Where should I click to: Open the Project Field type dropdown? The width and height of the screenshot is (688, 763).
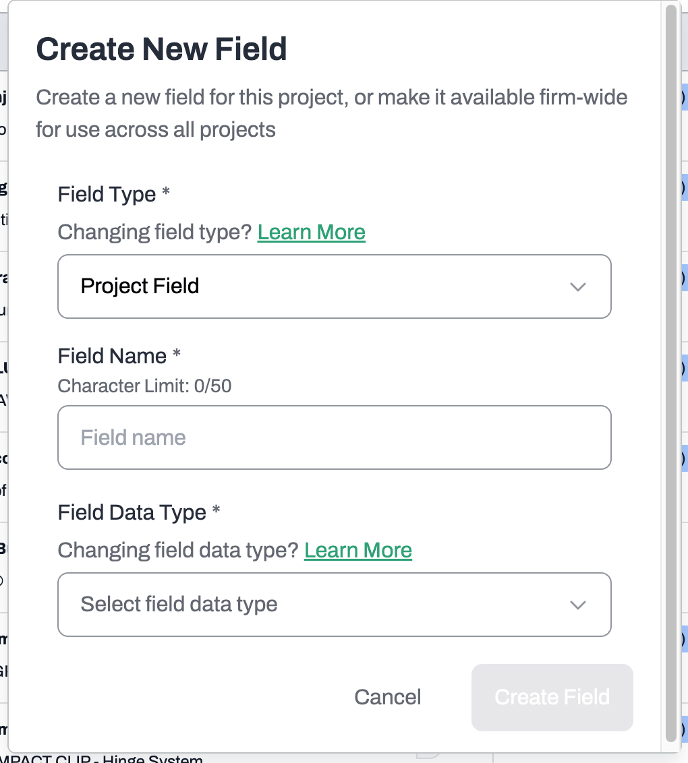click(335, 286)
